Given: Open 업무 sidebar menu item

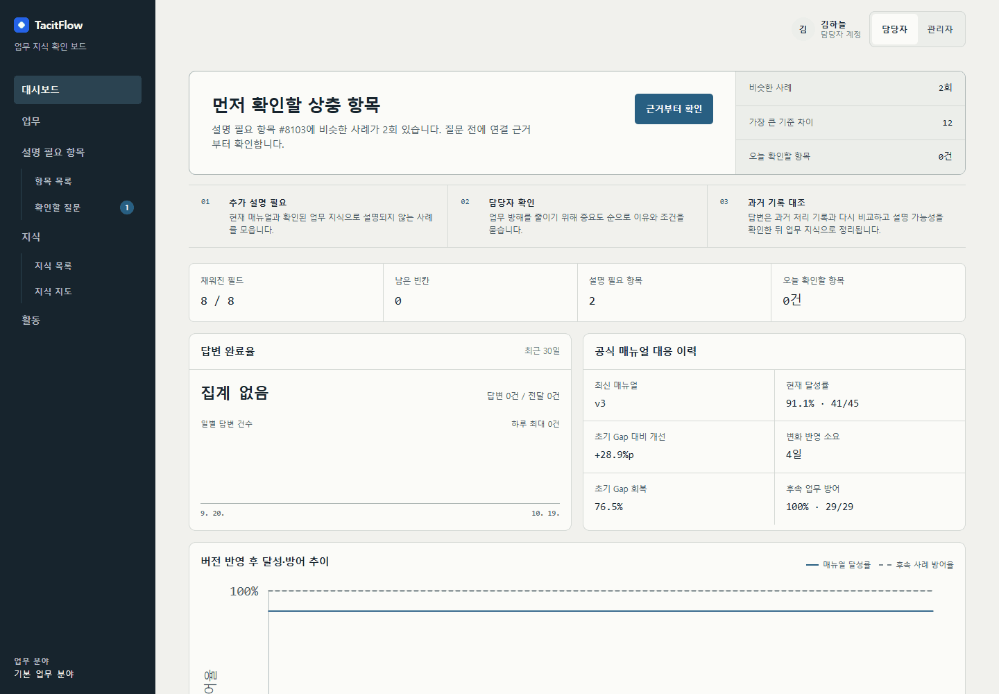Looking at the screenshot, I should click(x=78, y=121).
